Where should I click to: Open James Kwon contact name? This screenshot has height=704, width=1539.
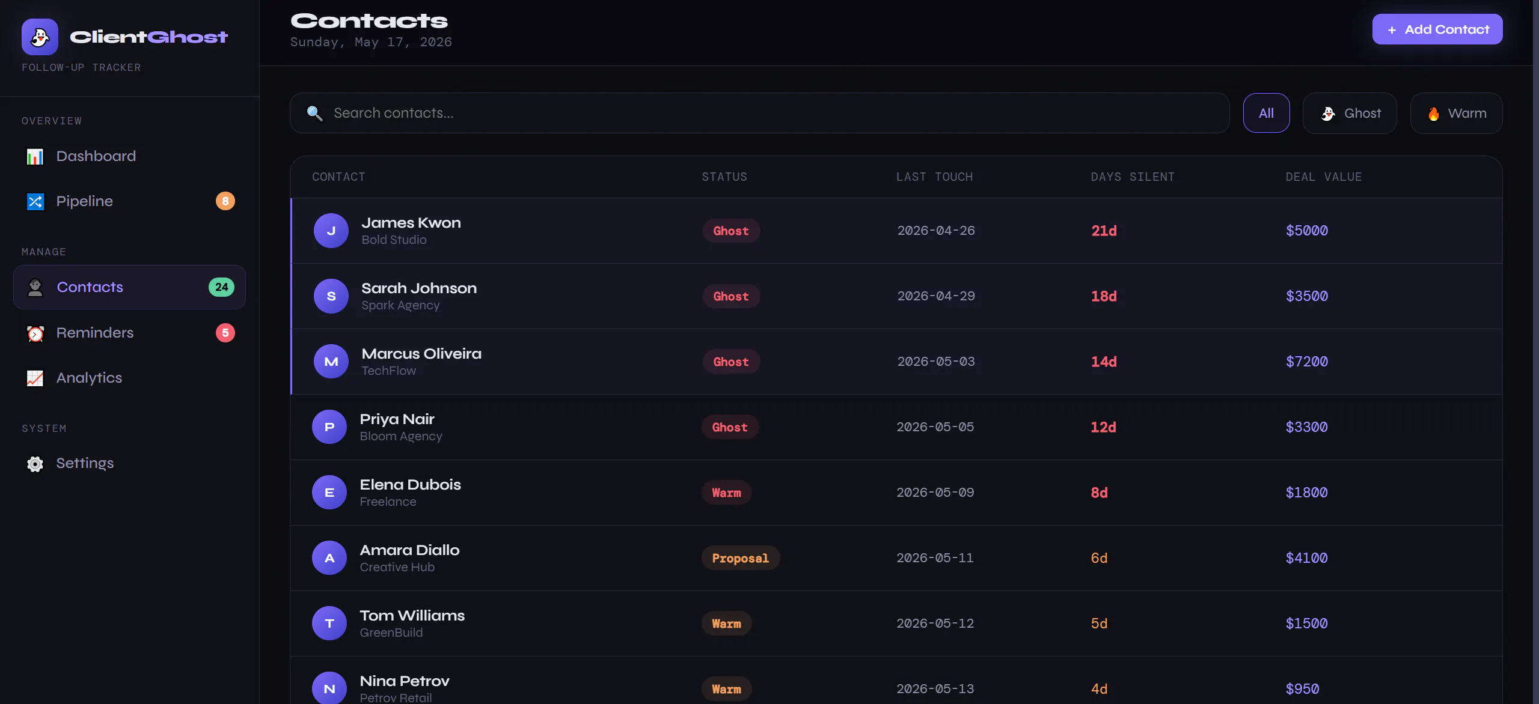pos(411,223)
